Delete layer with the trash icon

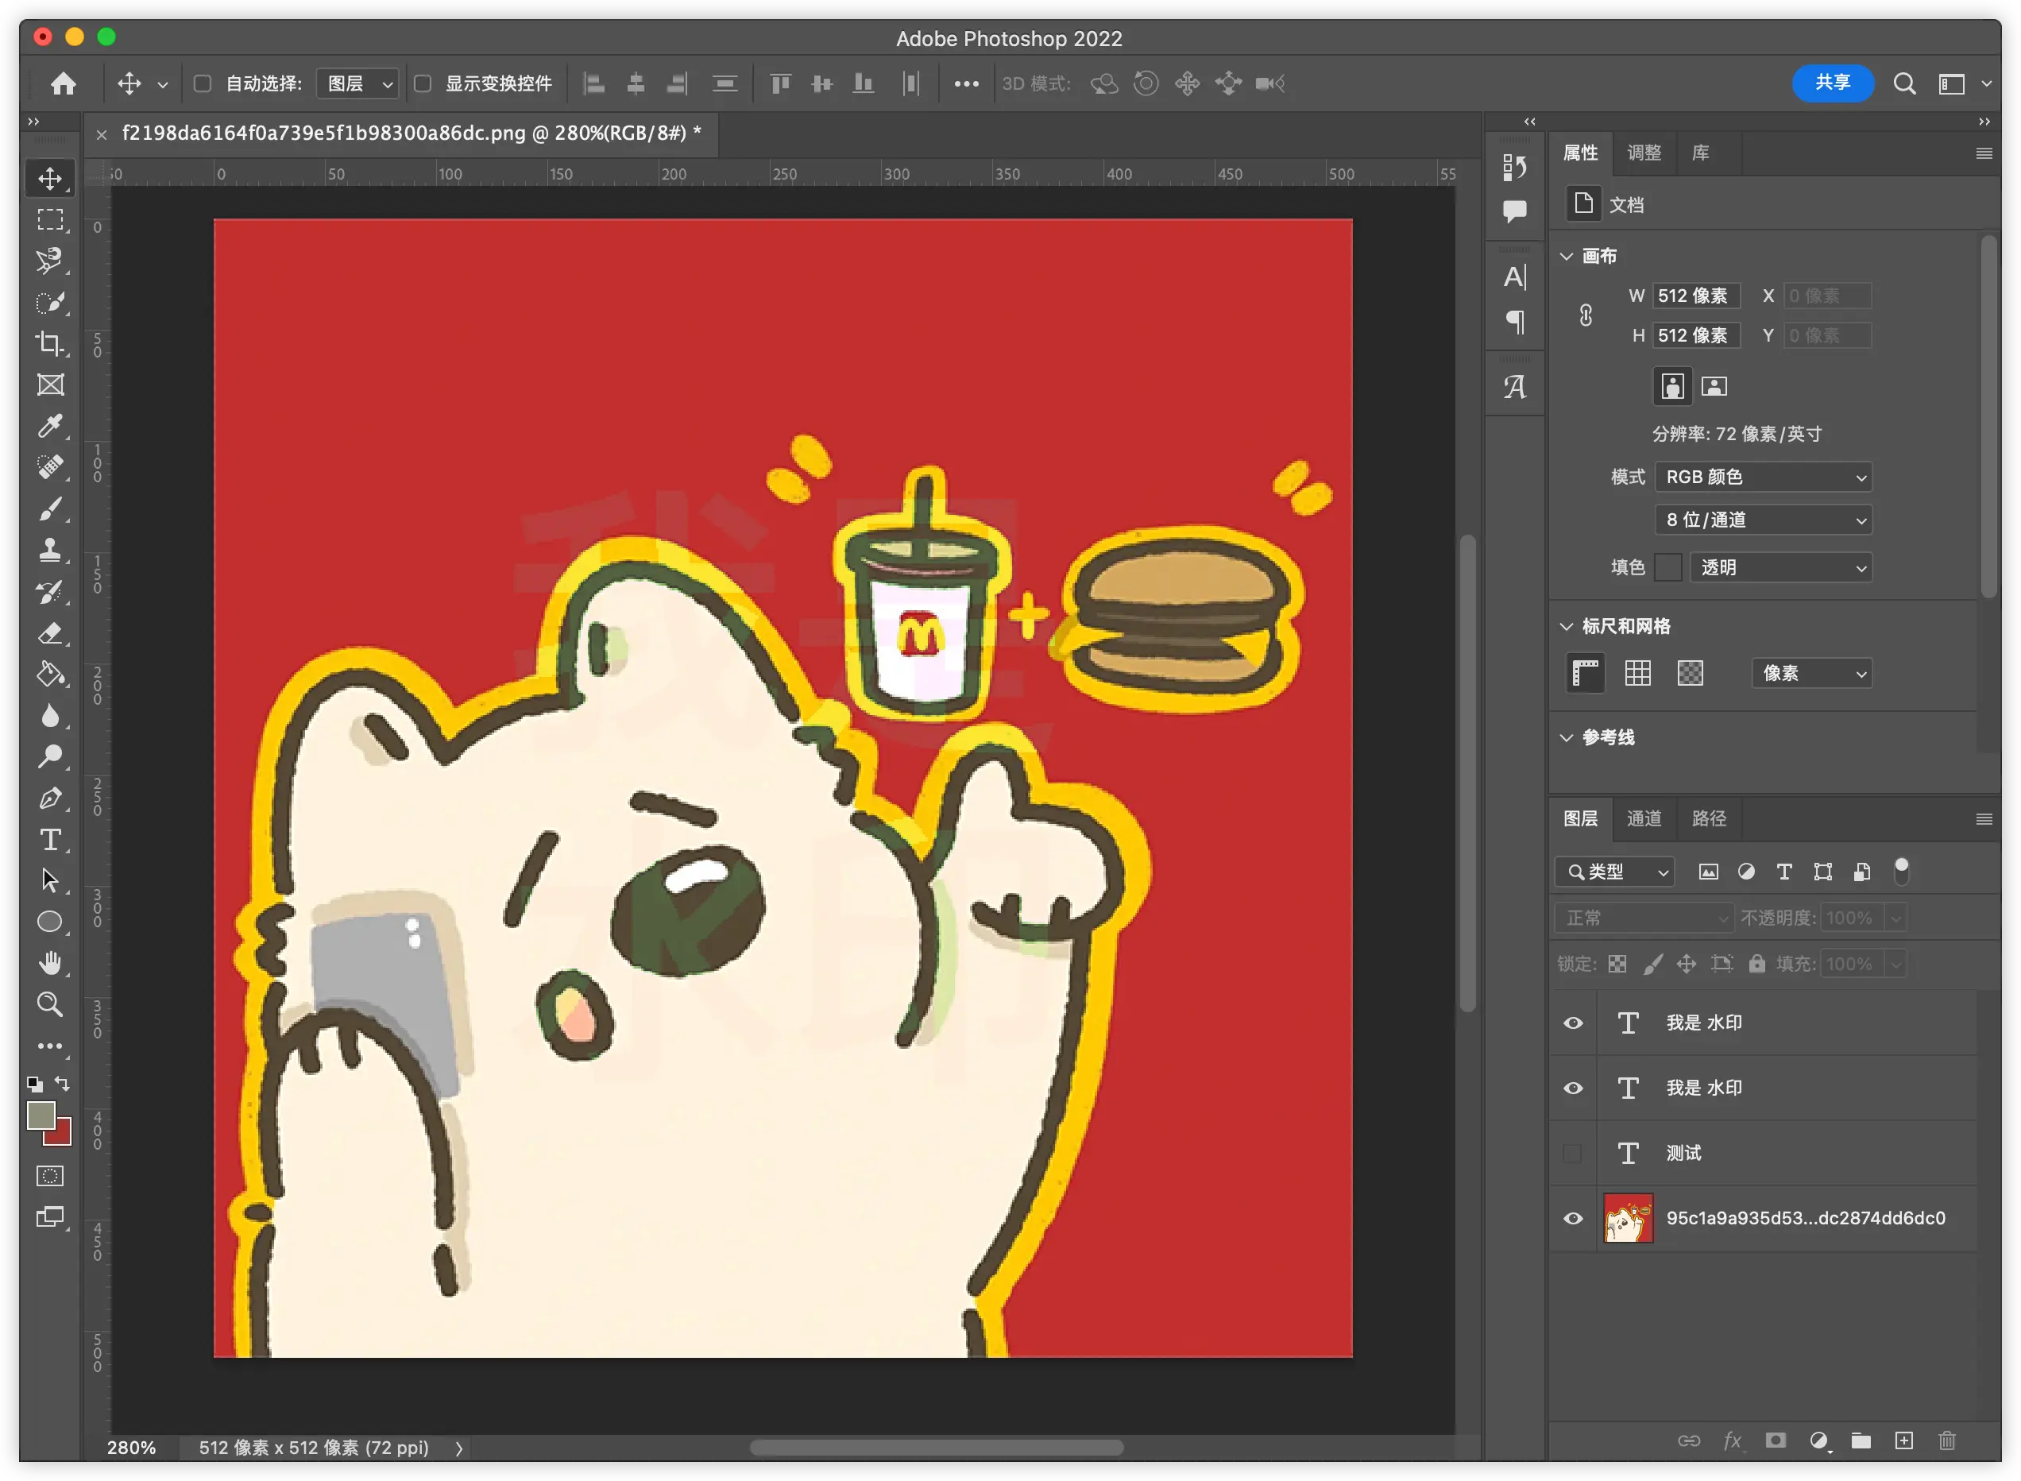(1946, 1440)
